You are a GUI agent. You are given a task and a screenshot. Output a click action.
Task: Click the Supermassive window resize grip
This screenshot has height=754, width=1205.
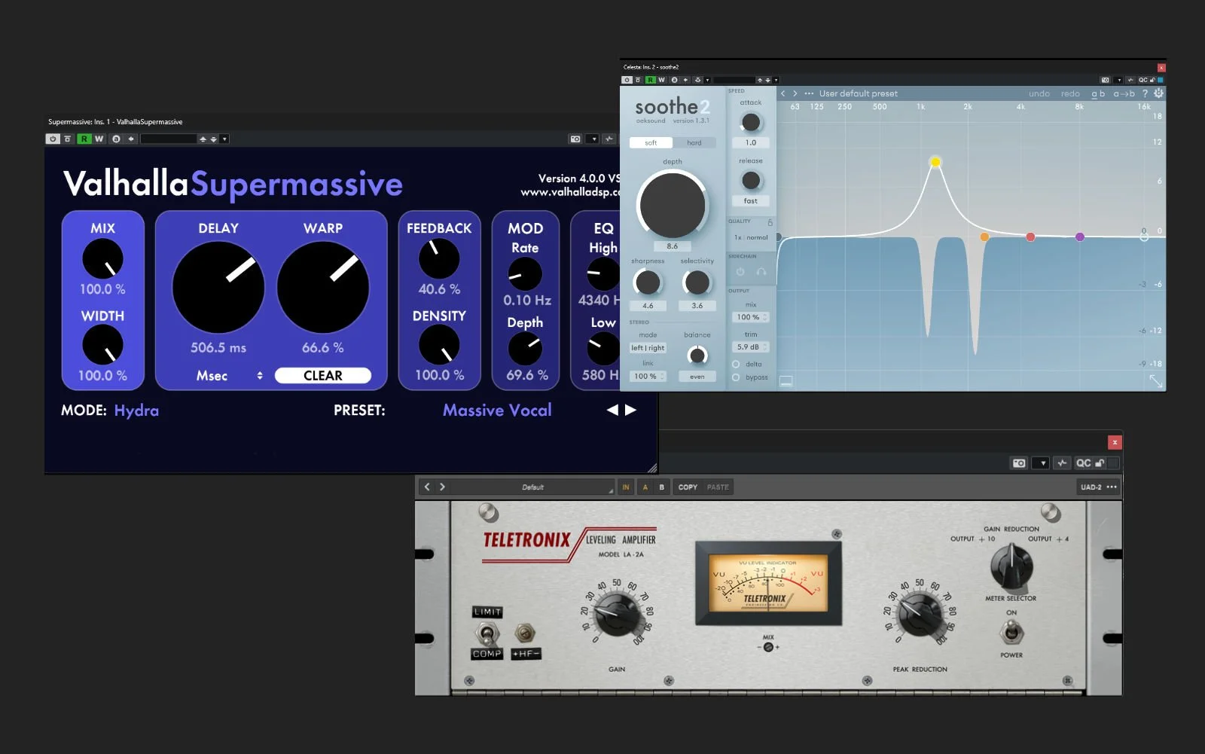pos(652,468)
